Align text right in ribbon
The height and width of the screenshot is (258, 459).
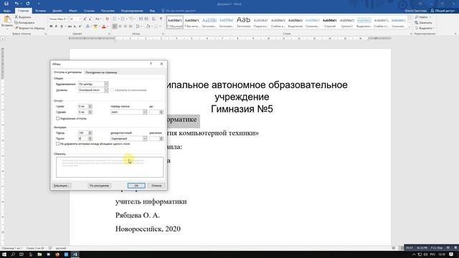pos(126,27)
